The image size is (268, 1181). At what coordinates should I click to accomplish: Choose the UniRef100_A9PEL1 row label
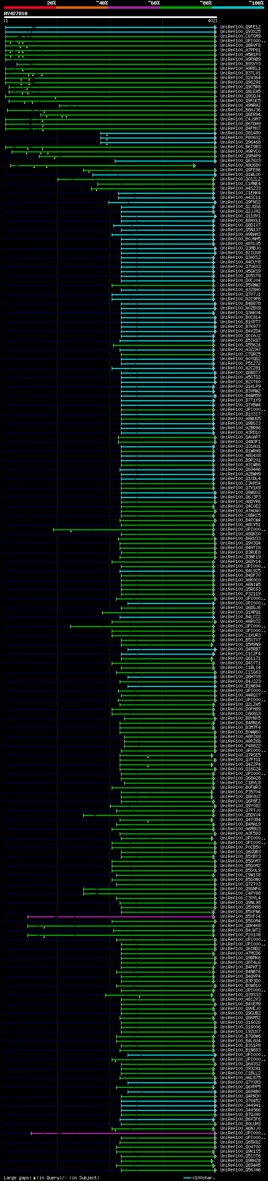tap(240, 69)
